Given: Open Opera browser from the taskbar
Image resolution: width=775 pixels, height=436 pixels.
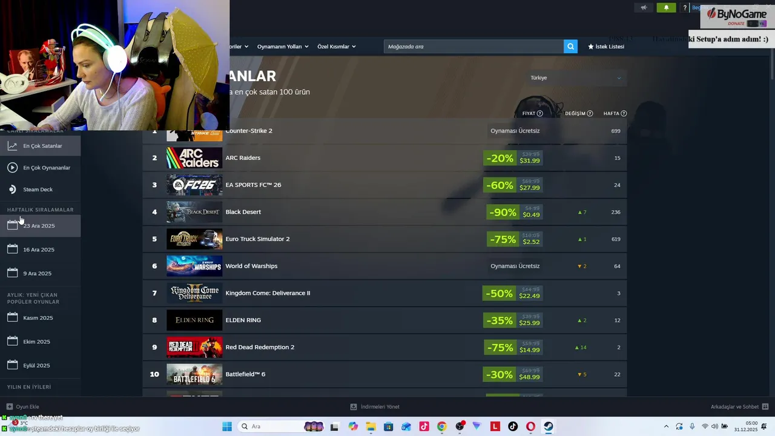Looking at the screenshot, I should tap(530, 426).
